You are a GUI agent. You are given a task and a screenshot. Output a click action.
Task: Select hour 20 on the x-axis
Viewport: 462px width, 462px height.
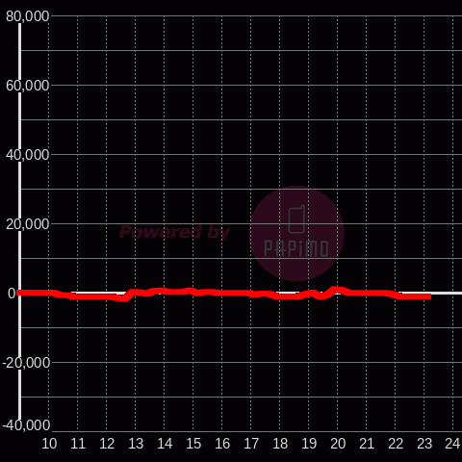(x=338, y=444)
